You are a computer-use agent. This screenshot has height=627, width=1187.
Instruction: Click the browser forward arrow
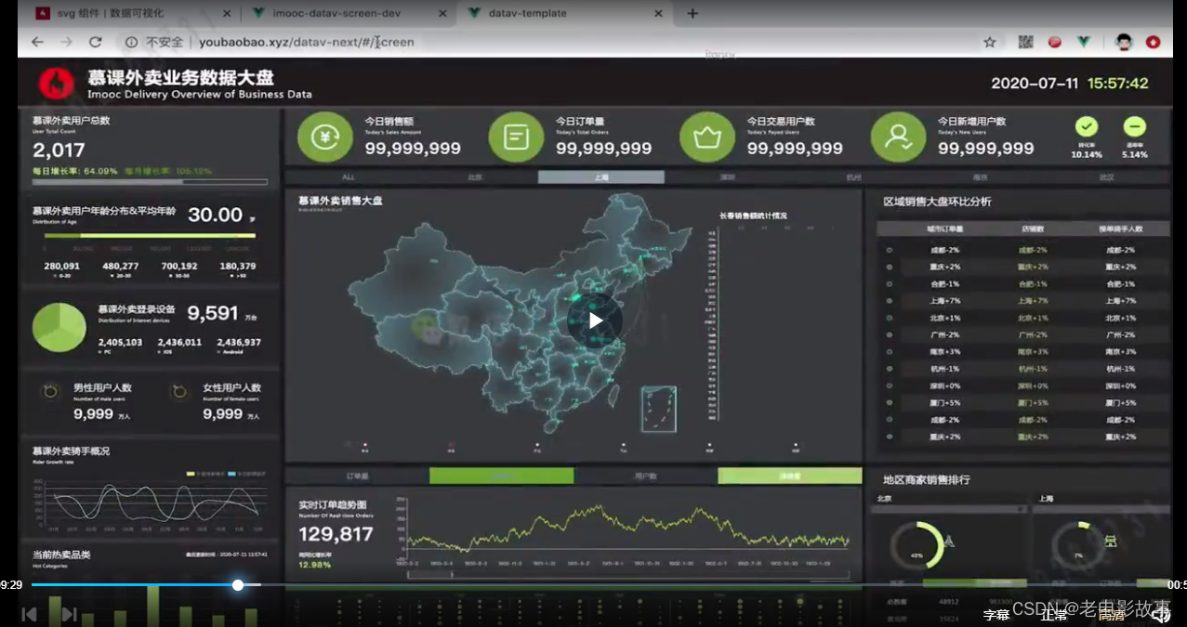click(66, 42)
